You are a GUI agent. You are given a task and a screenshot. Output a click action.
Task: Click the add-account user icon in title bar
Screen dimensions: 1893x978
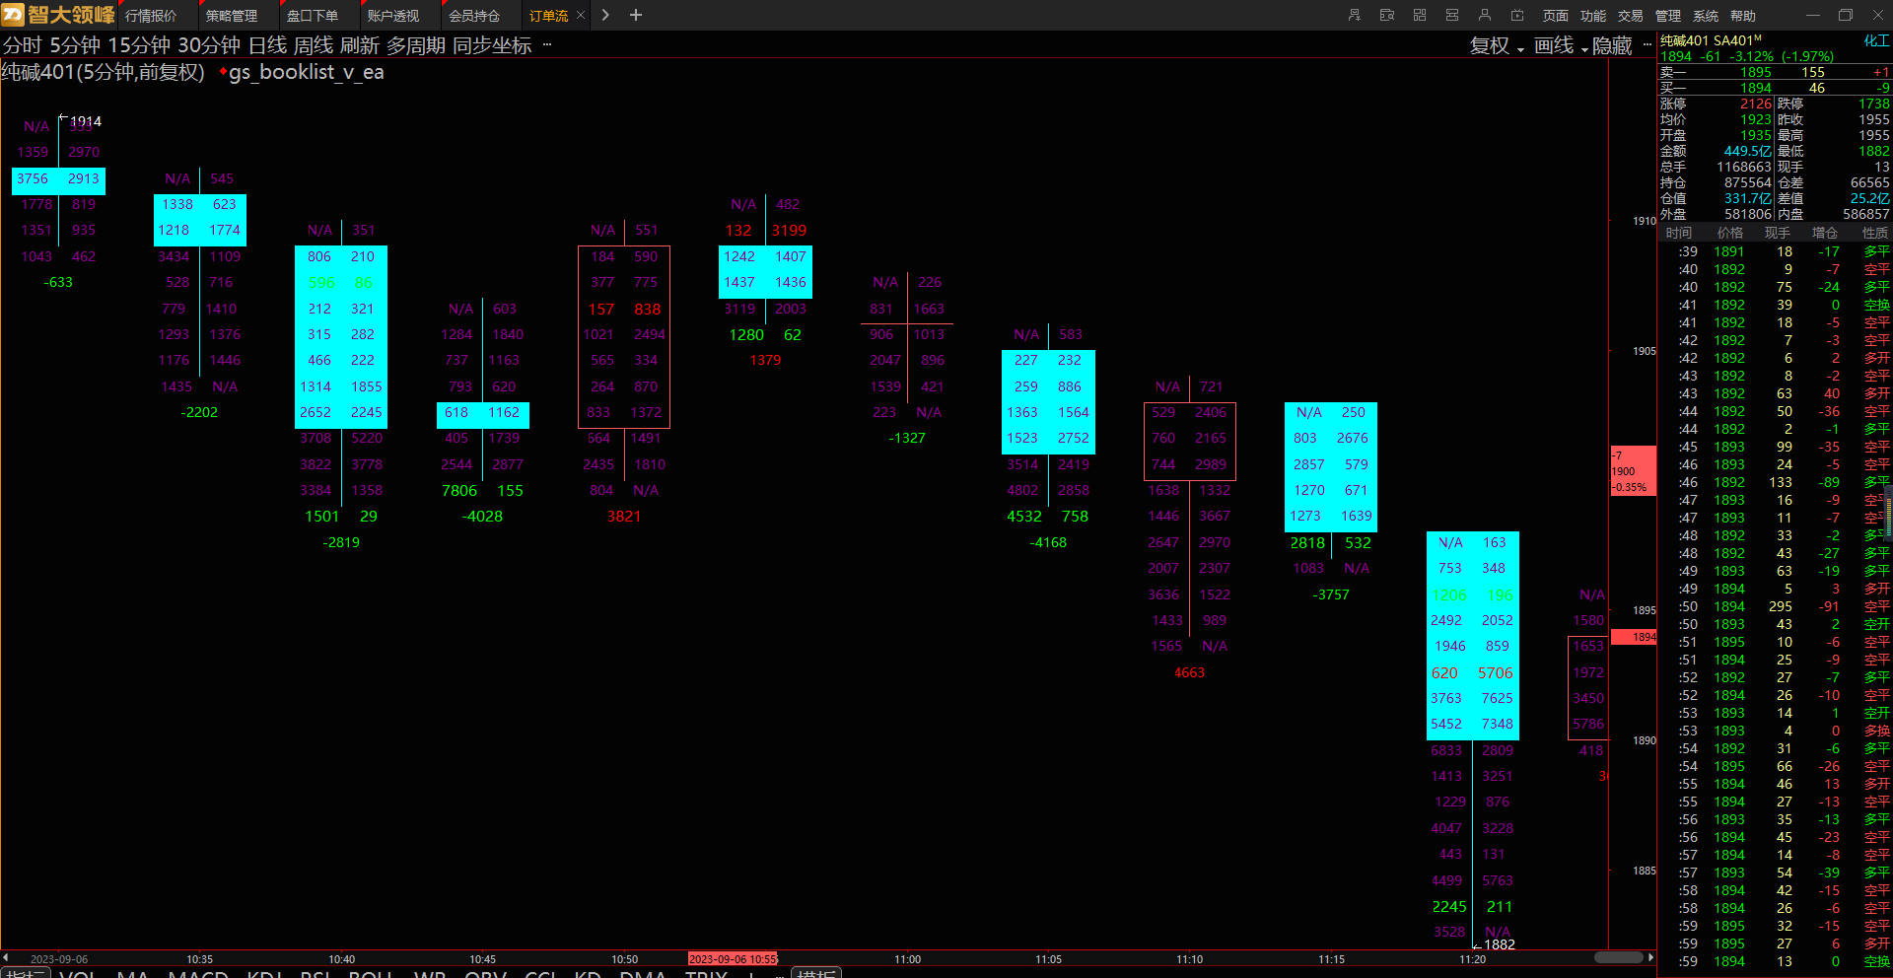(x=1354, y=15)
